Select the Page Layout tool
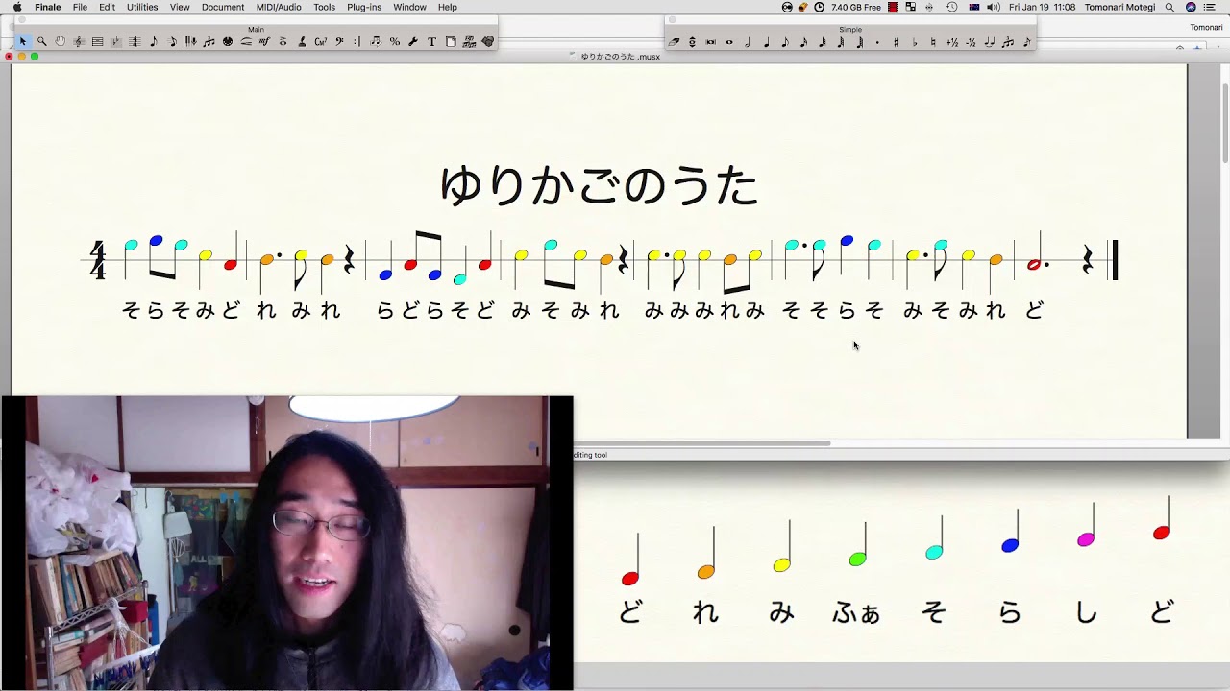This screenshot has width=1230, height=691. 451,41
